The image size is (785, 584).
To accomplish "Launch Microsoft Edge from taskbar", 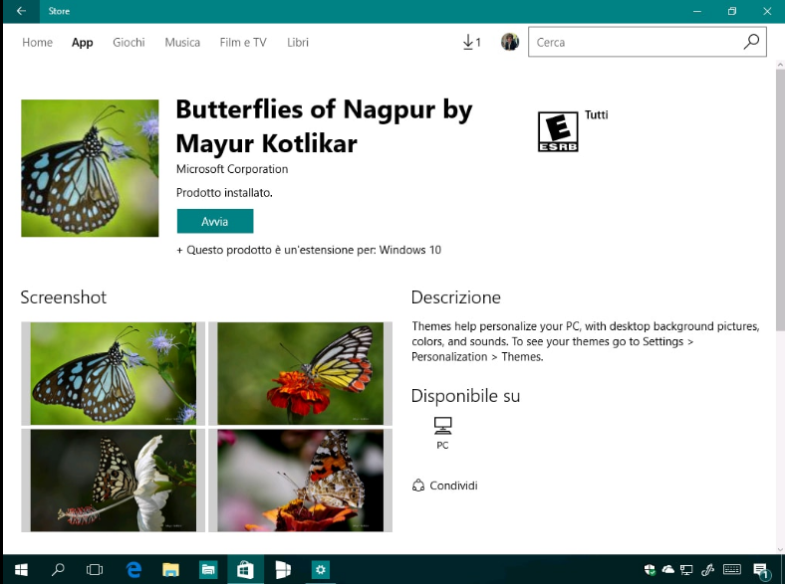I will (133, 569).
